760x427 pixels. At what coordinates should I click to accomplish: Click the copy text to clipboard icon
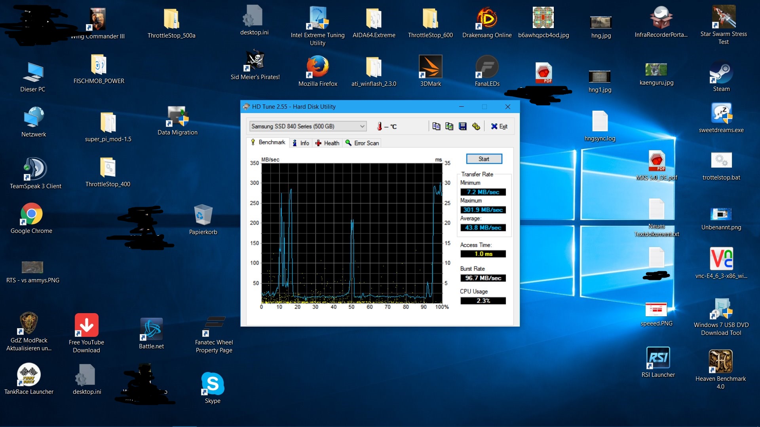[436, 126]
